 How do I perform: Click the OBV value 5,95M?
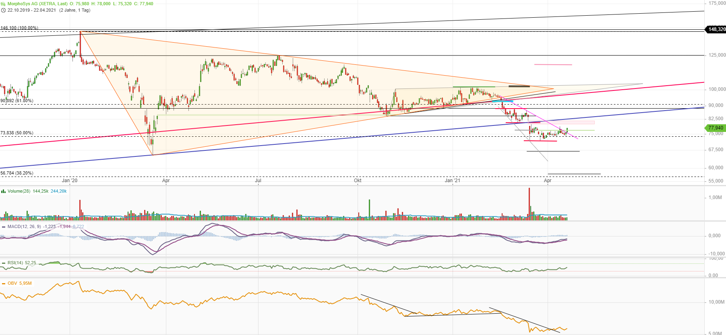click(25, 283)
